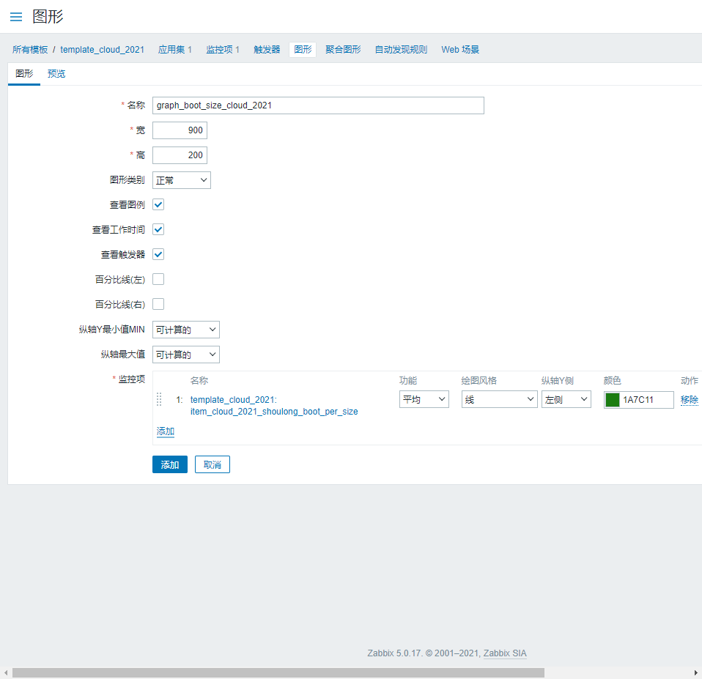Open the green 1A7C11 color swatch
The width and height of the screenshot is (702, 679).
pyautogui.click(x=613, y=400)
